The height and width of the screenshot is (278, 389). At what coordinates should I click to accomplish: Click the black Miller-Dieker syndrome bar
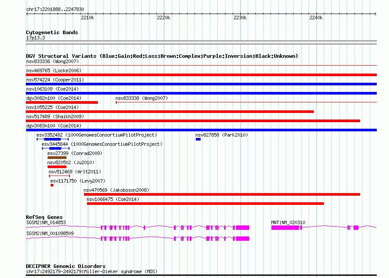(x=201, y=275)
